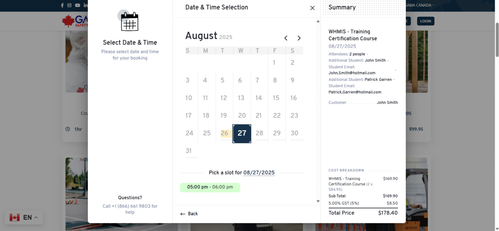Choose August 30 on the calendar
Viewport: 499px width, 231px height.
click(x=294, y=133)
